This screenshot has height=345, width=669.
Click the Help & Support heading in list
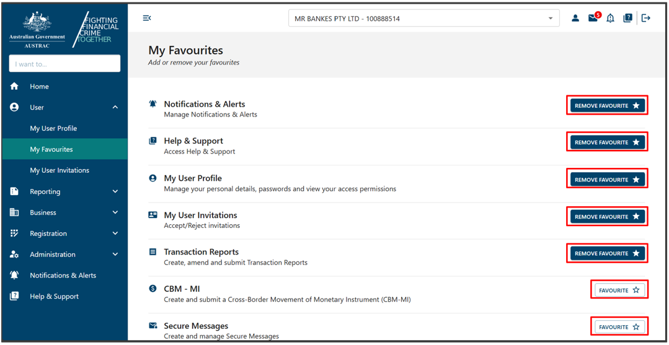point(193,141)
